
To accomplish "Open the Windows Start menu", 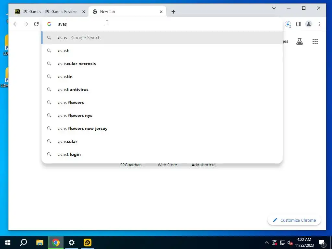I will [8, 243].
